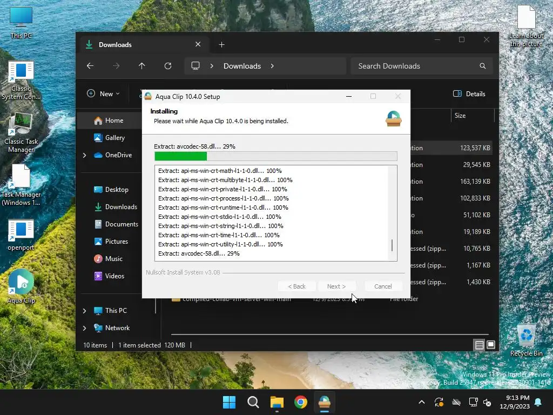The image size is (553, 415).
Task: Click the File Explorer horizontal scrollbar
Action: click(x=330, y=334)
